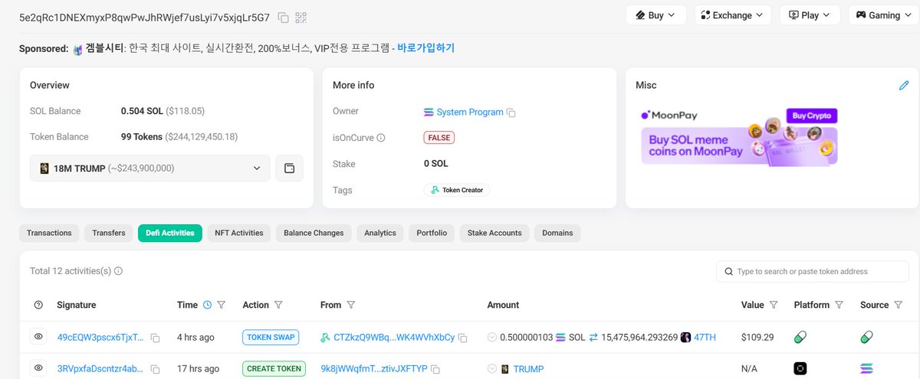The height and width of the screenshot is (379, 920).
Task: Click source icon in CREATE TOKEN row
Action: pyautogui.click(x=867, y=369)
